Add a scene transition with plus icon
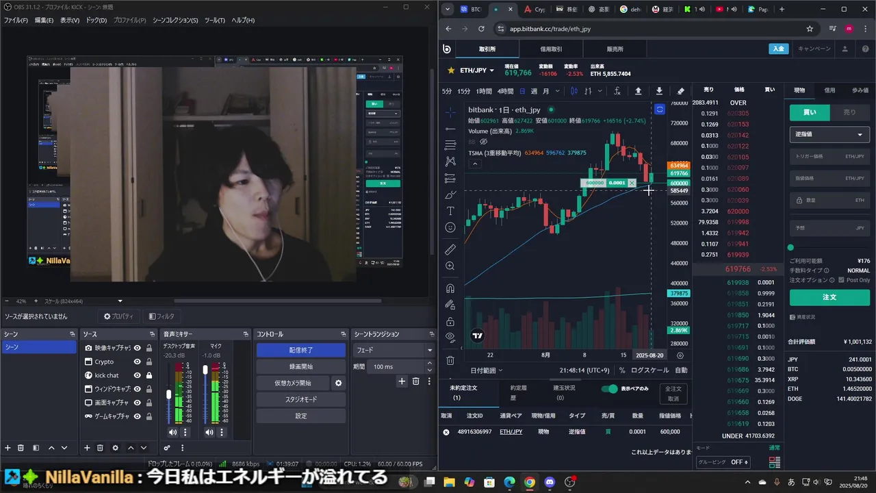The image size is (876, 493). click(x=402, y=381)
